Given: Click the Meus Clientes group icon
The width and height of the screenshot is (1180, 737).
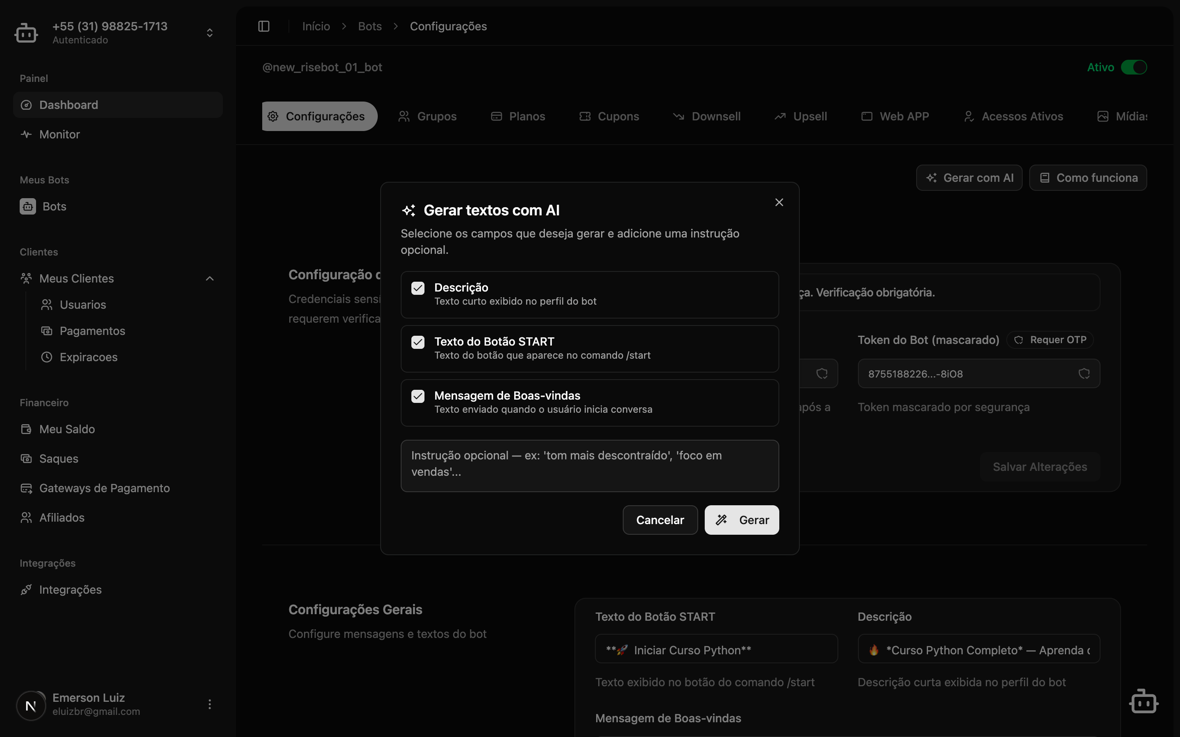Looking at the screenshot, I should pyautogui.click(x=26, y=278).
